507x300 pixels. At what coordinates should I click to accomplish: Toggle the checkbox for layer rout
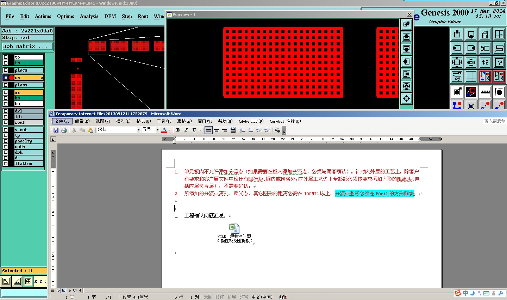click(6, 122)
